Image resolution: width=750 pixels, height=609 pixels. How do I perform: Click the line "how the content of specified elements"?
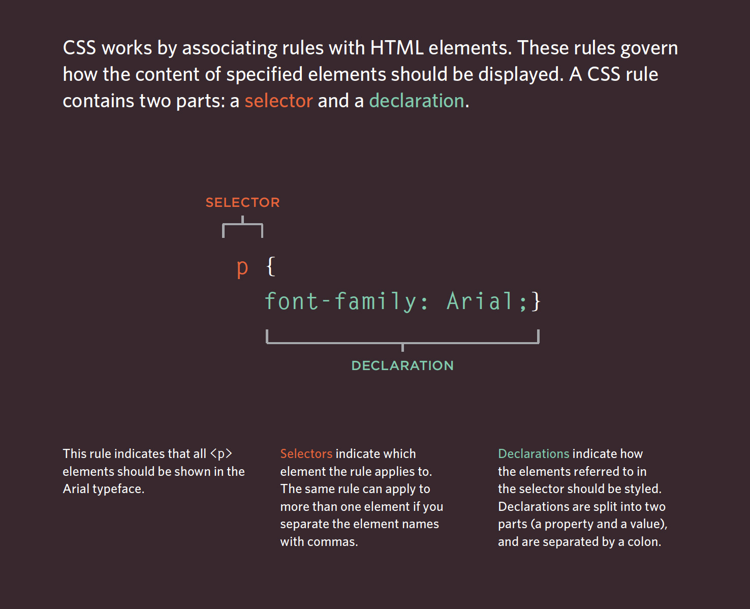tap(224, 74)
